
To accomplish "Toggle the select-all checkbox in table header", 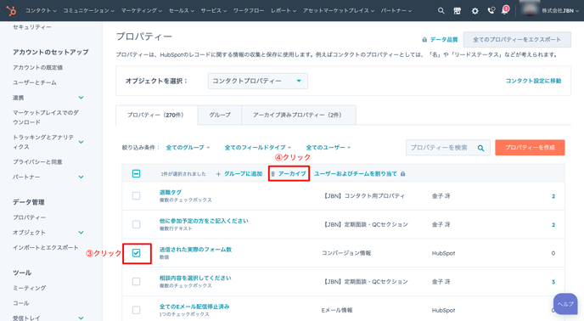I will (137, 173).
